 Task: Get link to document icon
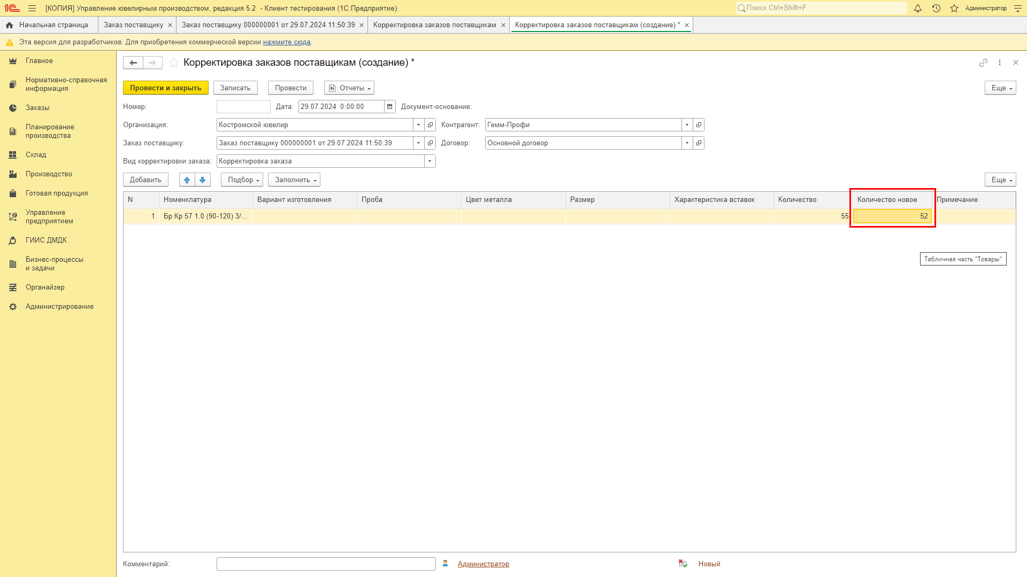[x=983, y=63]
